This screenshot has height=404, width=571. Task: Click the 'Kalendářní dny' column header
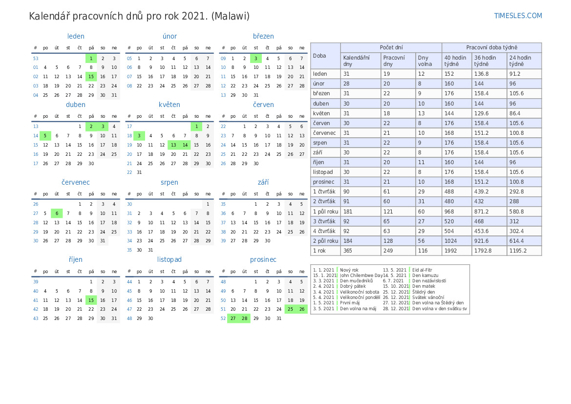pyautogui.click(x=360, y=61)
